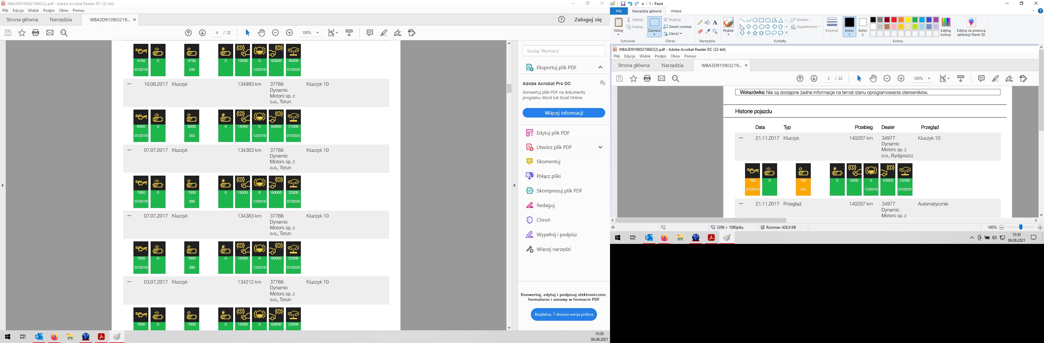Image resolution: width=1044 pixels, height=343 pixels.
Task: Open the Podpis menu in the left Acrobat window
Action: [x=49, y=10]
